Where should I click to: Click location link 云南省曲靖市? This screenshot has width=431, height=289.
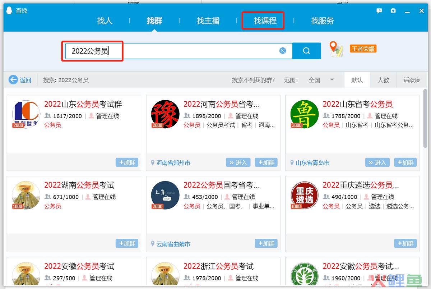(173, 244)
